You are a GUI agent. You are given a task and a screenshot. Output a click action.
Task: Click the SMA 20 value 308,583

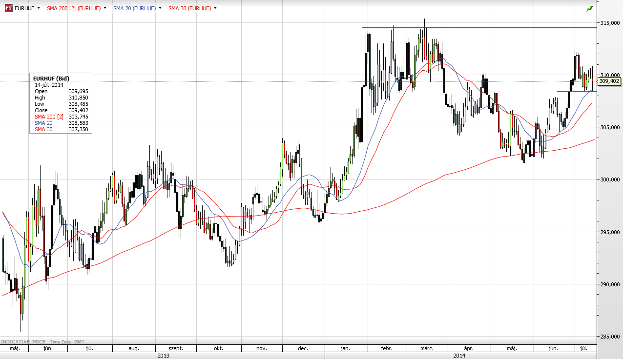(x=79, y=123)
